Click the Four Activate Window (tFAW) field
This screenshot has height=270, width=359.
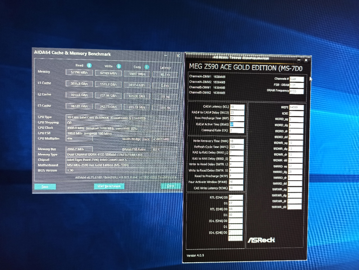236,182
